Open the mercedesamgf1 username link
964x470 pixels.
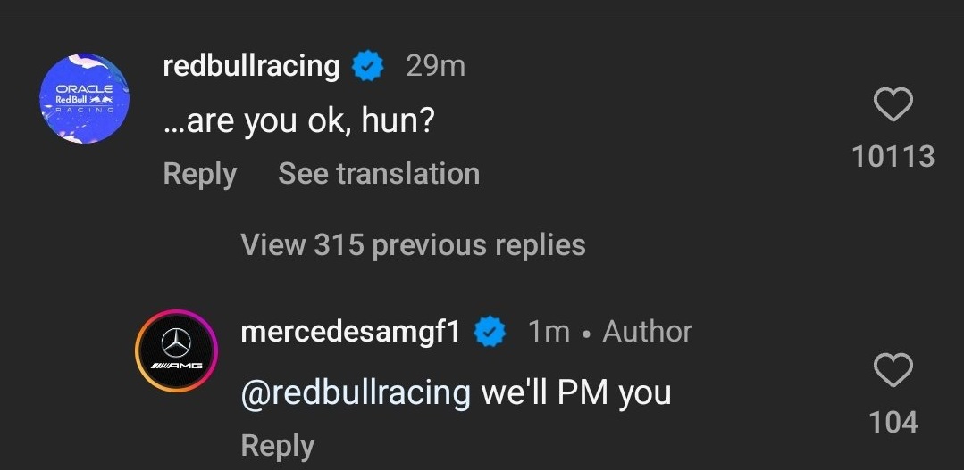click(350, 332)
